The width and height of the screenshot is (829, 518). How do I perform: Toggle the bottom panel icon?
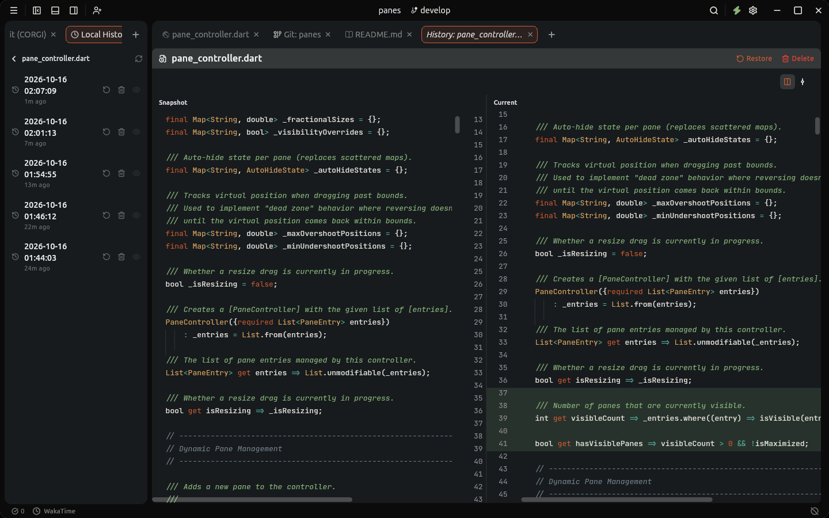55,10
